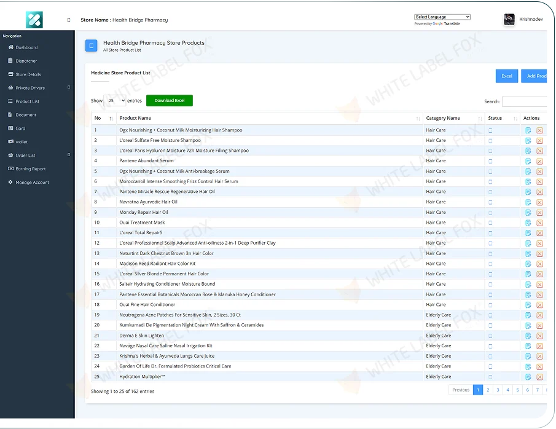Viewport: 556px width, 429px height.
Task: Sort table by Category Name column
Action: 480,118
